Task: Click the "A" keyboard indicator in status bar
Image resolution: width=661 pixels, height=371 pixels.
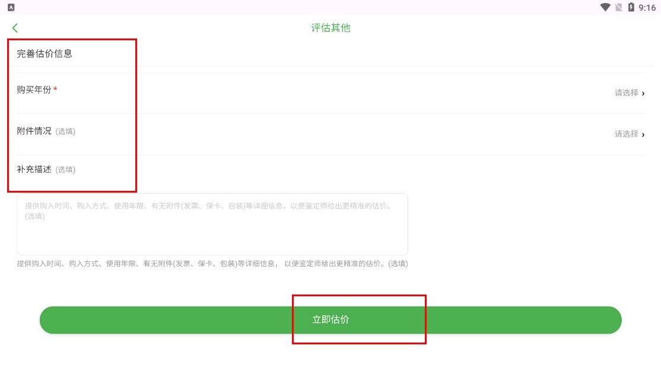Action: 11,7
